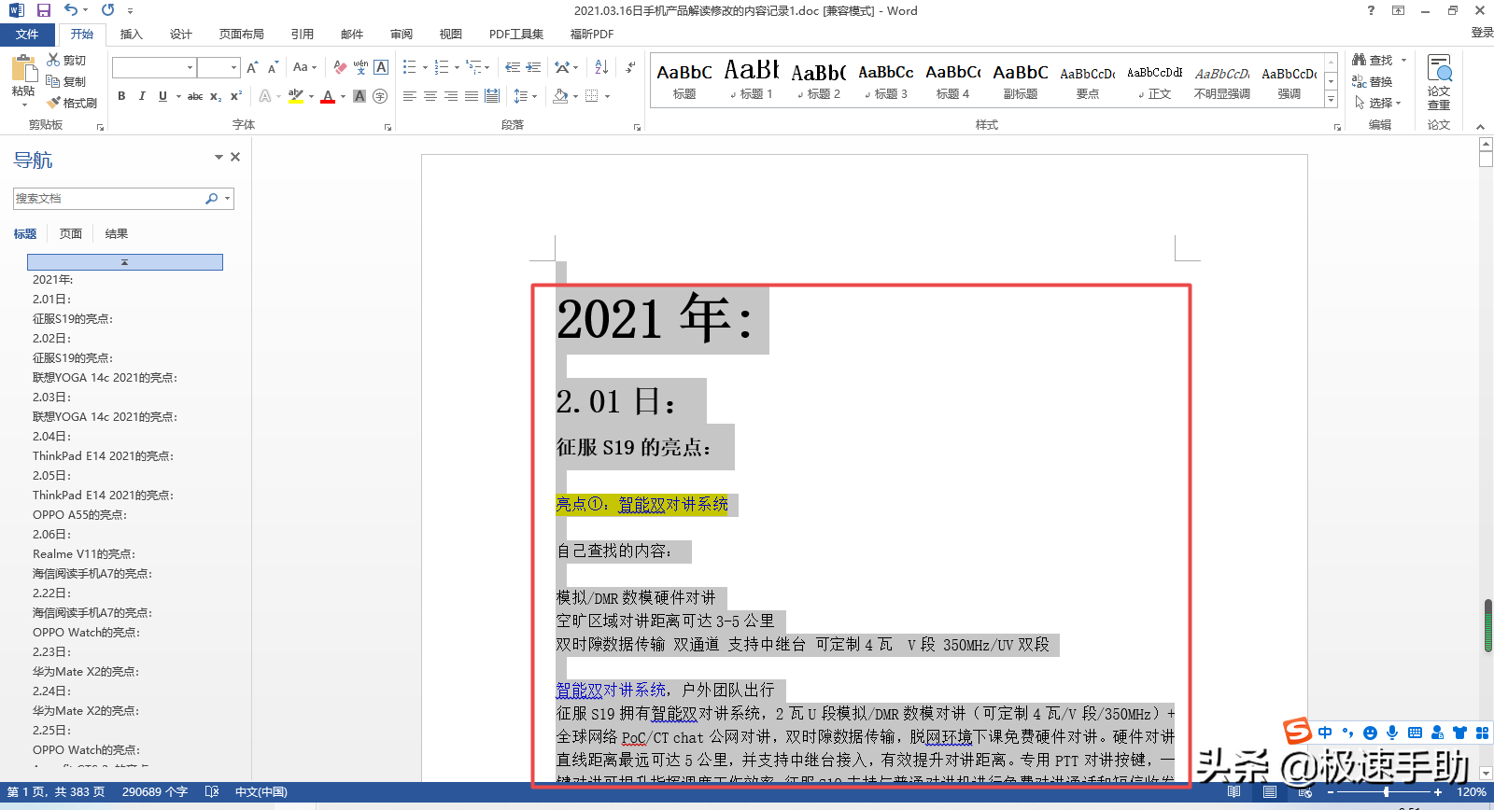Viewport: 1494px width, 810px height.
Task: Decrease font size with shrink font icon
Action: (x=273, y=67)
